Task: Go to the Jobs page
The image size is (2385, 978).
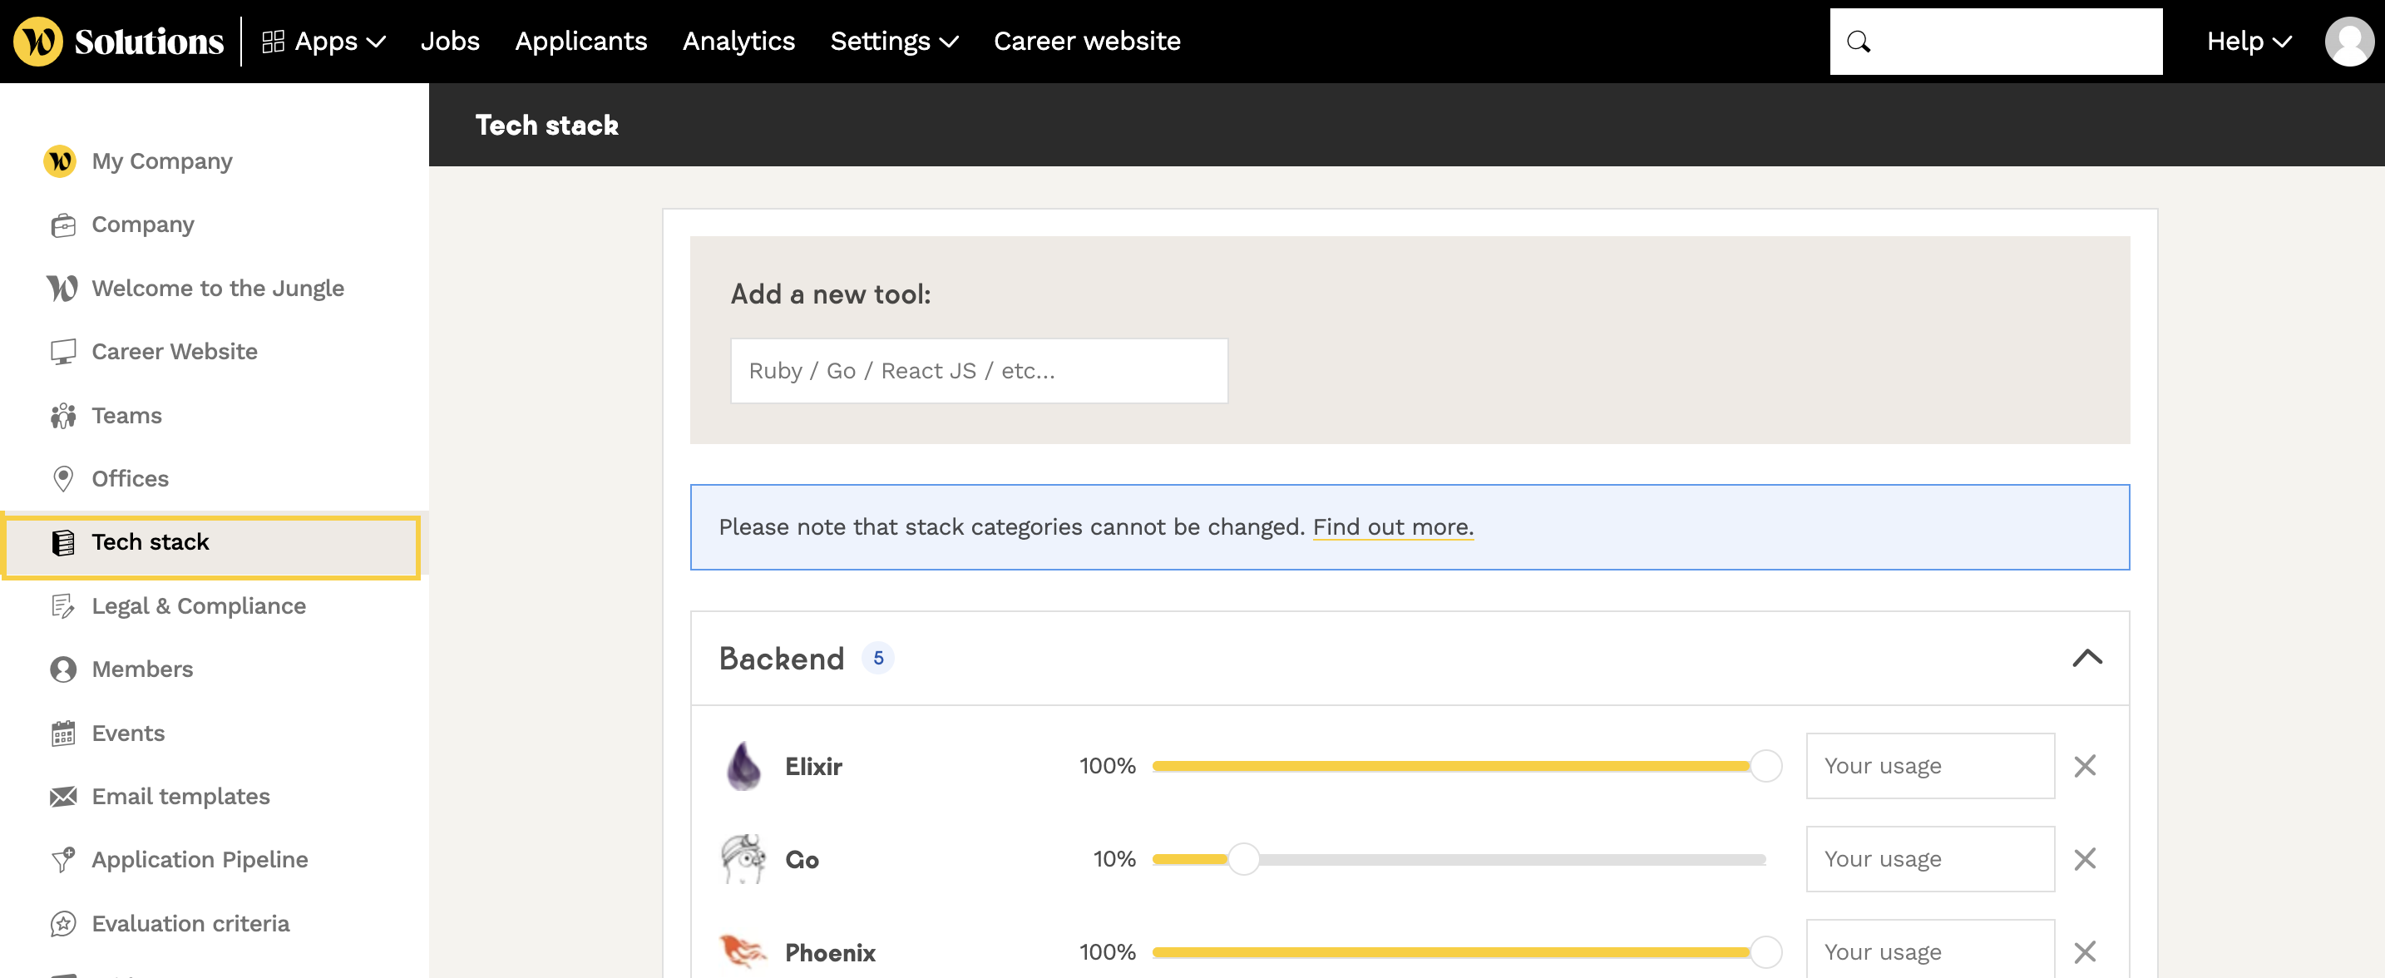Action: coord(450,42)
